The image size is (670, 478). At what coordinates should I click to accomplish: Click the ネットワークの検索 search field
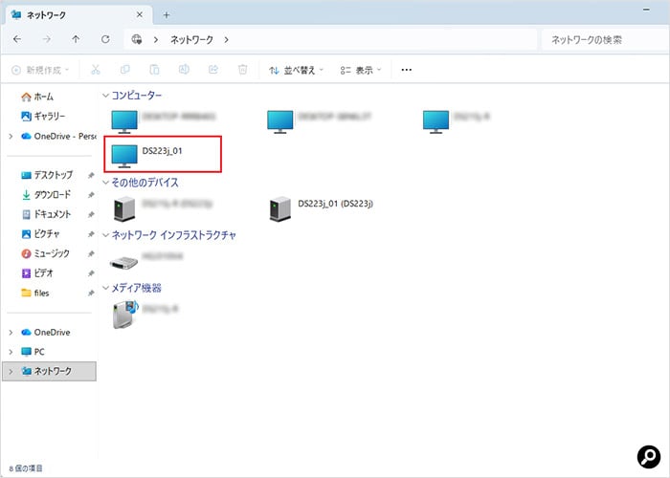click(x=605, y=40)
